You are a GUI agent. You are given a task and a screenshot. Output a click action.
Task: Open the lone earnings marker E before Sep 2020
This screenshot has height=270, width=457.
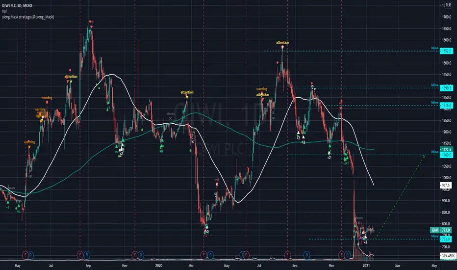click(288, 255)
